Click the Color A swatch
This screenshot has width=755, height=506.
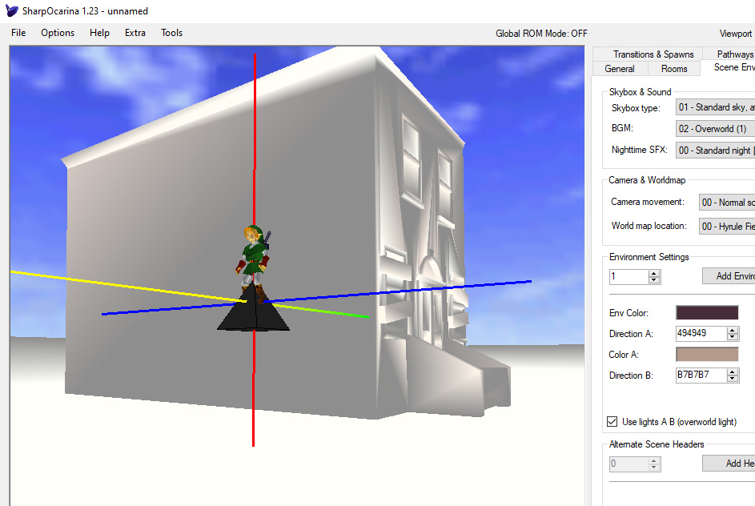click(707, 355)
